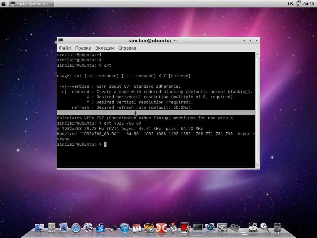Image resolution: width=317 pixels, height=238 pixels.
Task: Click the '-r|--reduced' option line
Action: point(156,92)
